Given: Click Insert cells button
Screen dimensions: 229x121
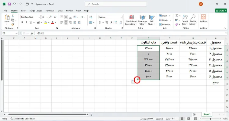Looking at the screenshot, I should [x=165, y=16].
